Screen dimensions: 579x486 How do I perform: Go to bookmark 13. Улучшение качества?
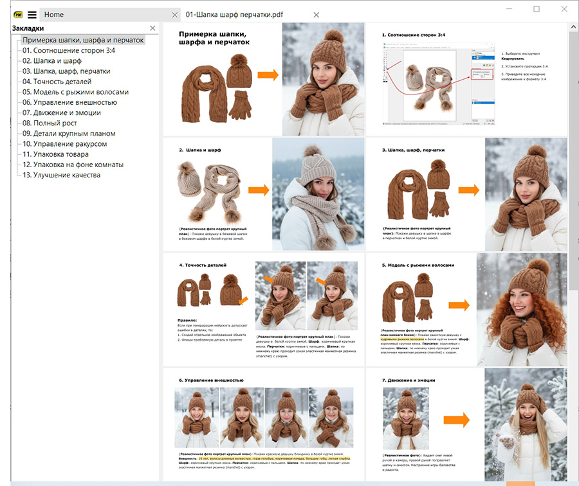[x=62, y=175]
